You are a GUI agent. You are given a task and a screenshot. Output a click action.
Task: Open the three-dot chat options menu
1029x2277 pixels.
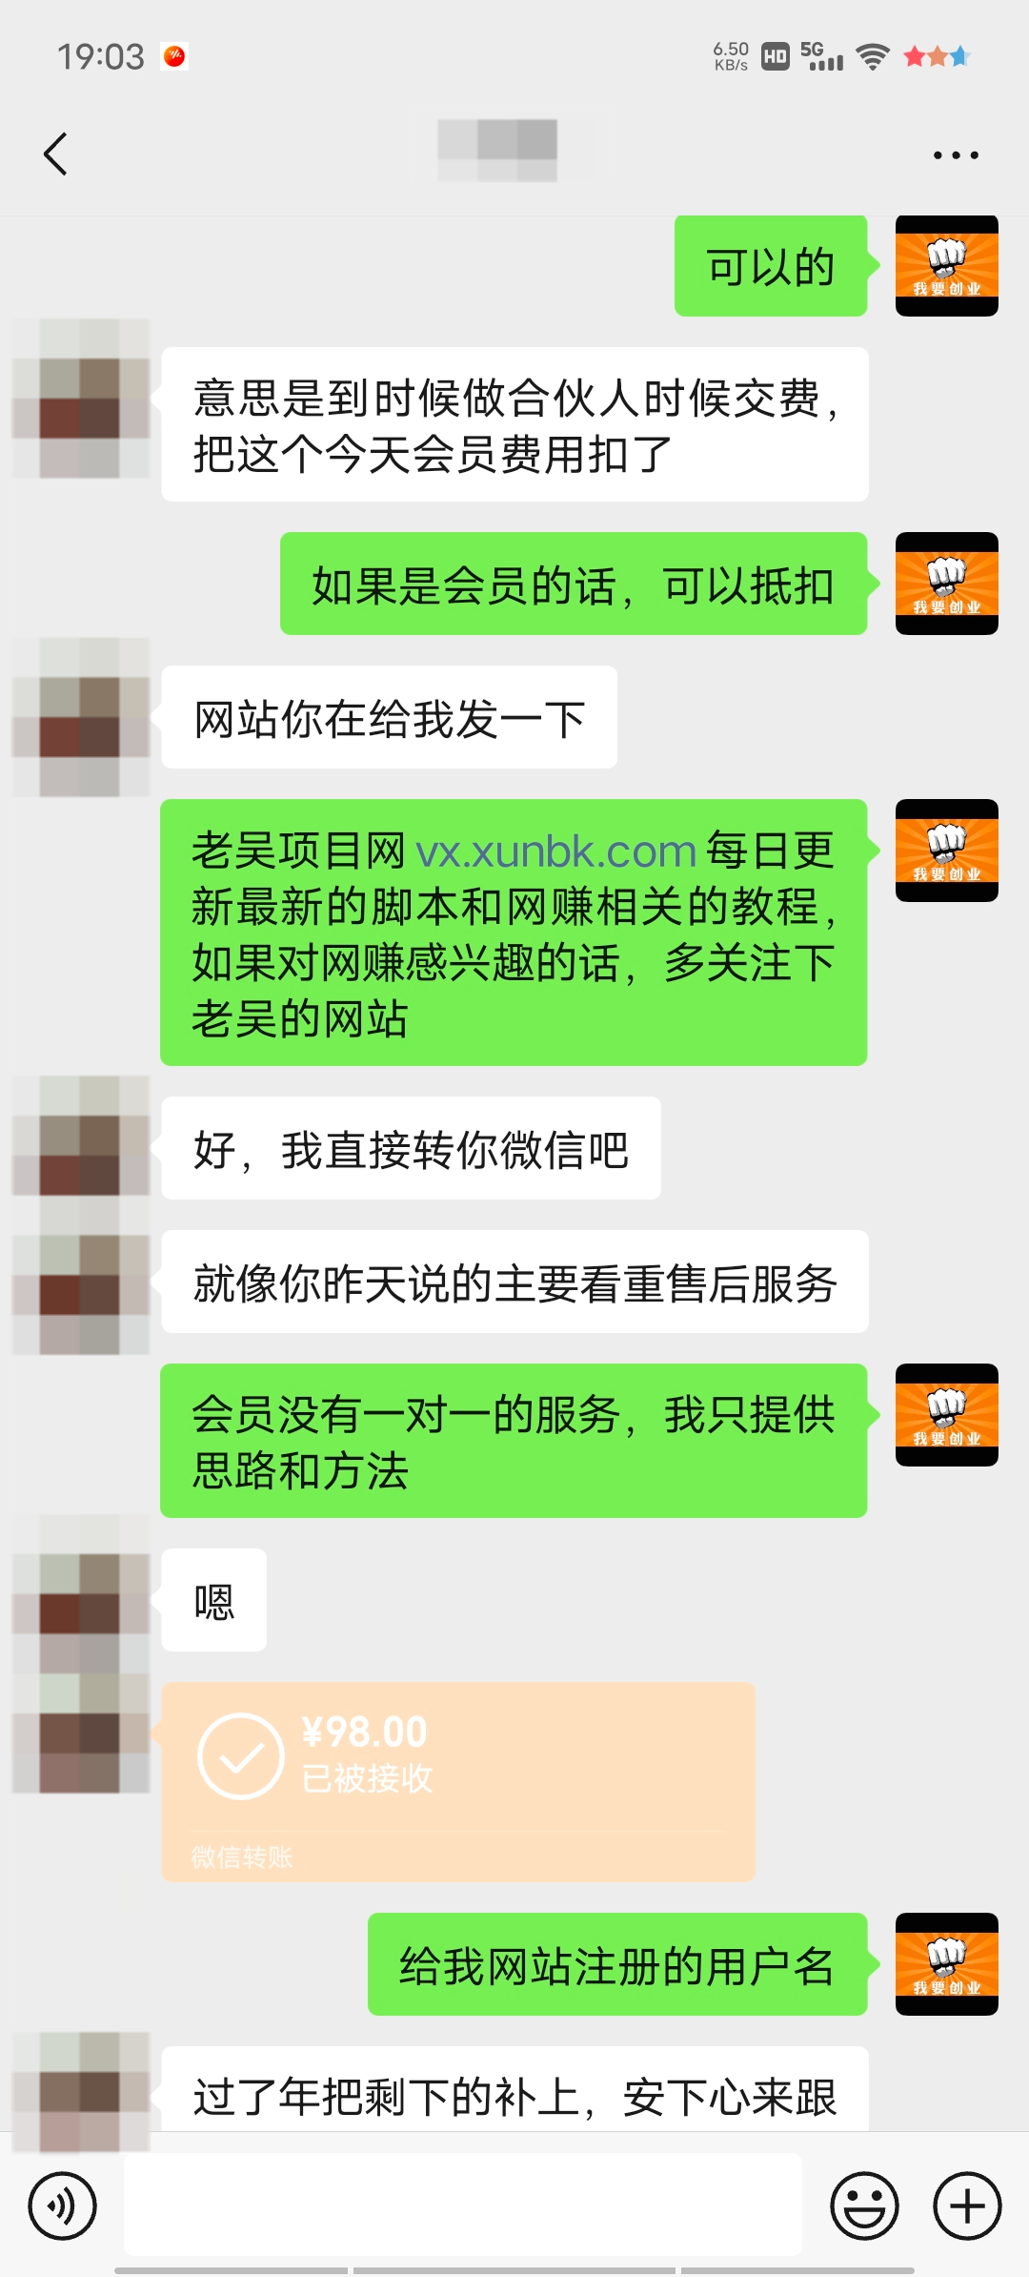click(x=956, y=154)
